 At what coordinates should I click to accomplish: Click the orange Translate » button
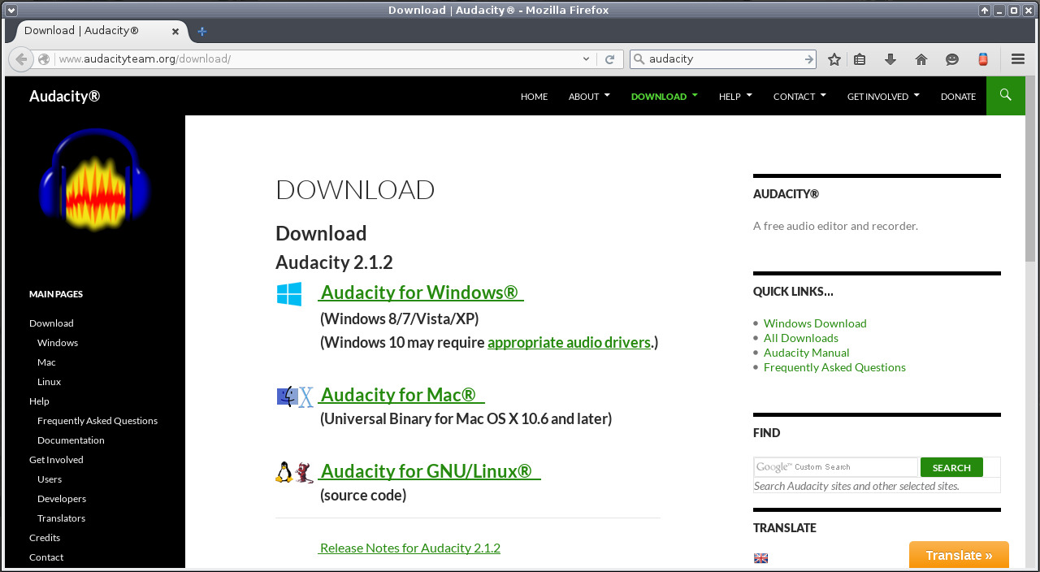(x=959, y=555)
